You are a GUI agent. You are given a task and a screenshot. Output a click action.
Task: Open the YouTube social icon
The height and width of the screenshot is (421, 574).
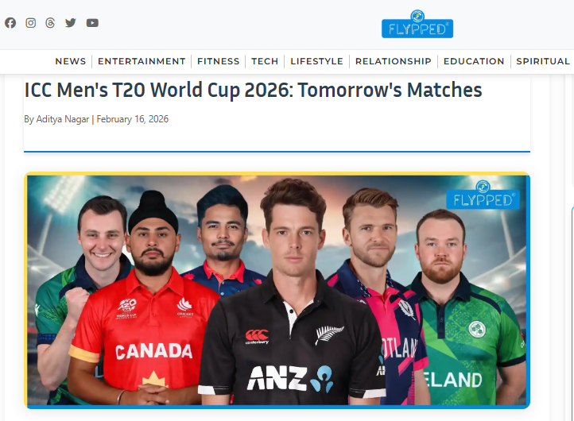(x=92, y=23)
